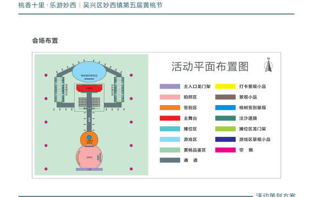Click the purple entrance gantry bar on map
The height and width of the screenshot is (197, 313).
tap(89, 169)
